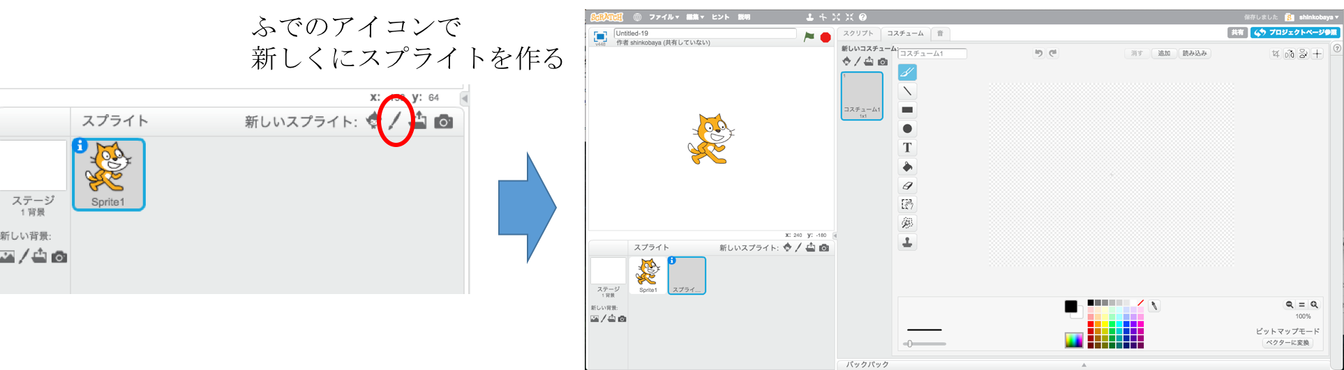Open the rainbow color picker swatch
Viewport: 1344px width, 370px height.
tap(1073, 340)
